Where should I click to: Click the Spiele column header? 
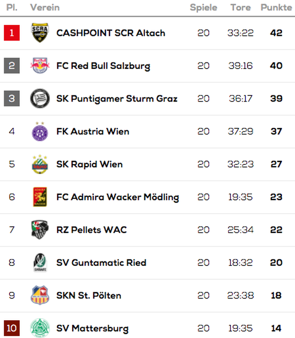pos(203,8)
